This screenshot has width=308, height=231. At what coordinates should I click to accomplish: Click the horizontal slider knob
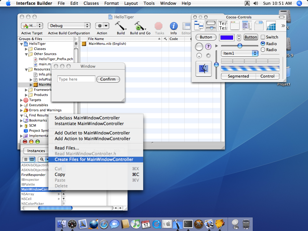point(240,46)
